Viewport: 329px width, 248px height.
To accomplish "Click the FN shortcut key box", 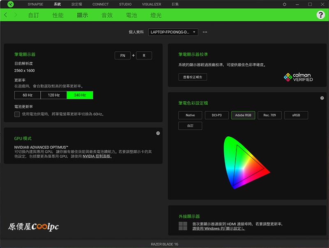I will [123, 55].
